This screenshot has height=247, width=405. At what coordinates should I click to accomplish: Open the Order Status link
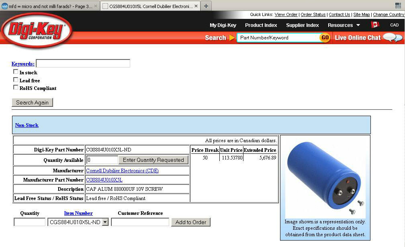click(313, 14)
